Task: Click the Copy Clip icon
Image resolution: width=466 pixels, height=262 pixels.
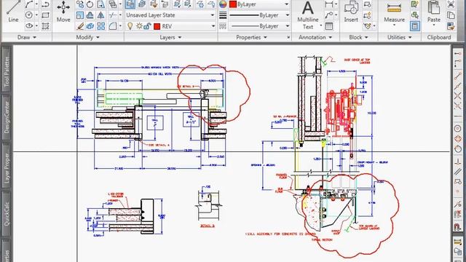Action: coord(451,15)
